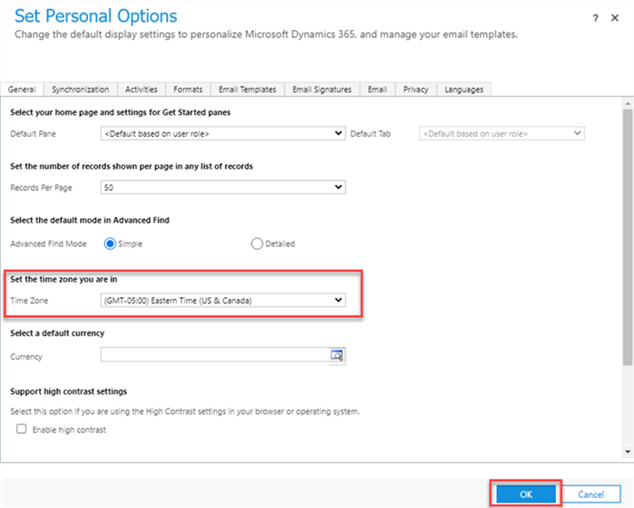Click the 'Records Per Page' label
The image size is (634, 508).
click(41, 187)
